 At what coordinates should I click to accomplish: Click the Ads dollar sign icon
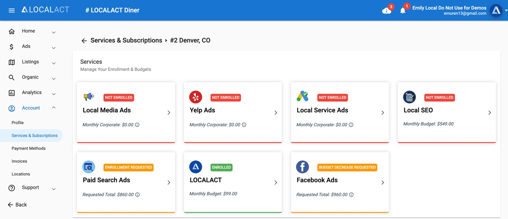pyautogui.click(x=12, y=47)
